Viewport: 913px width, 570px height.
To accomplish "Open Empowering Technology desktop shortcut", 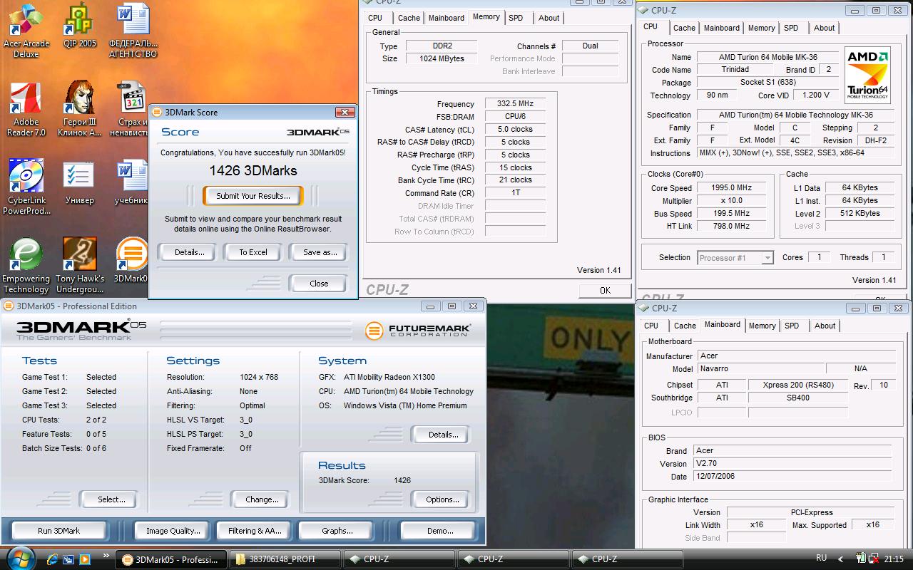I will [26, 266].
